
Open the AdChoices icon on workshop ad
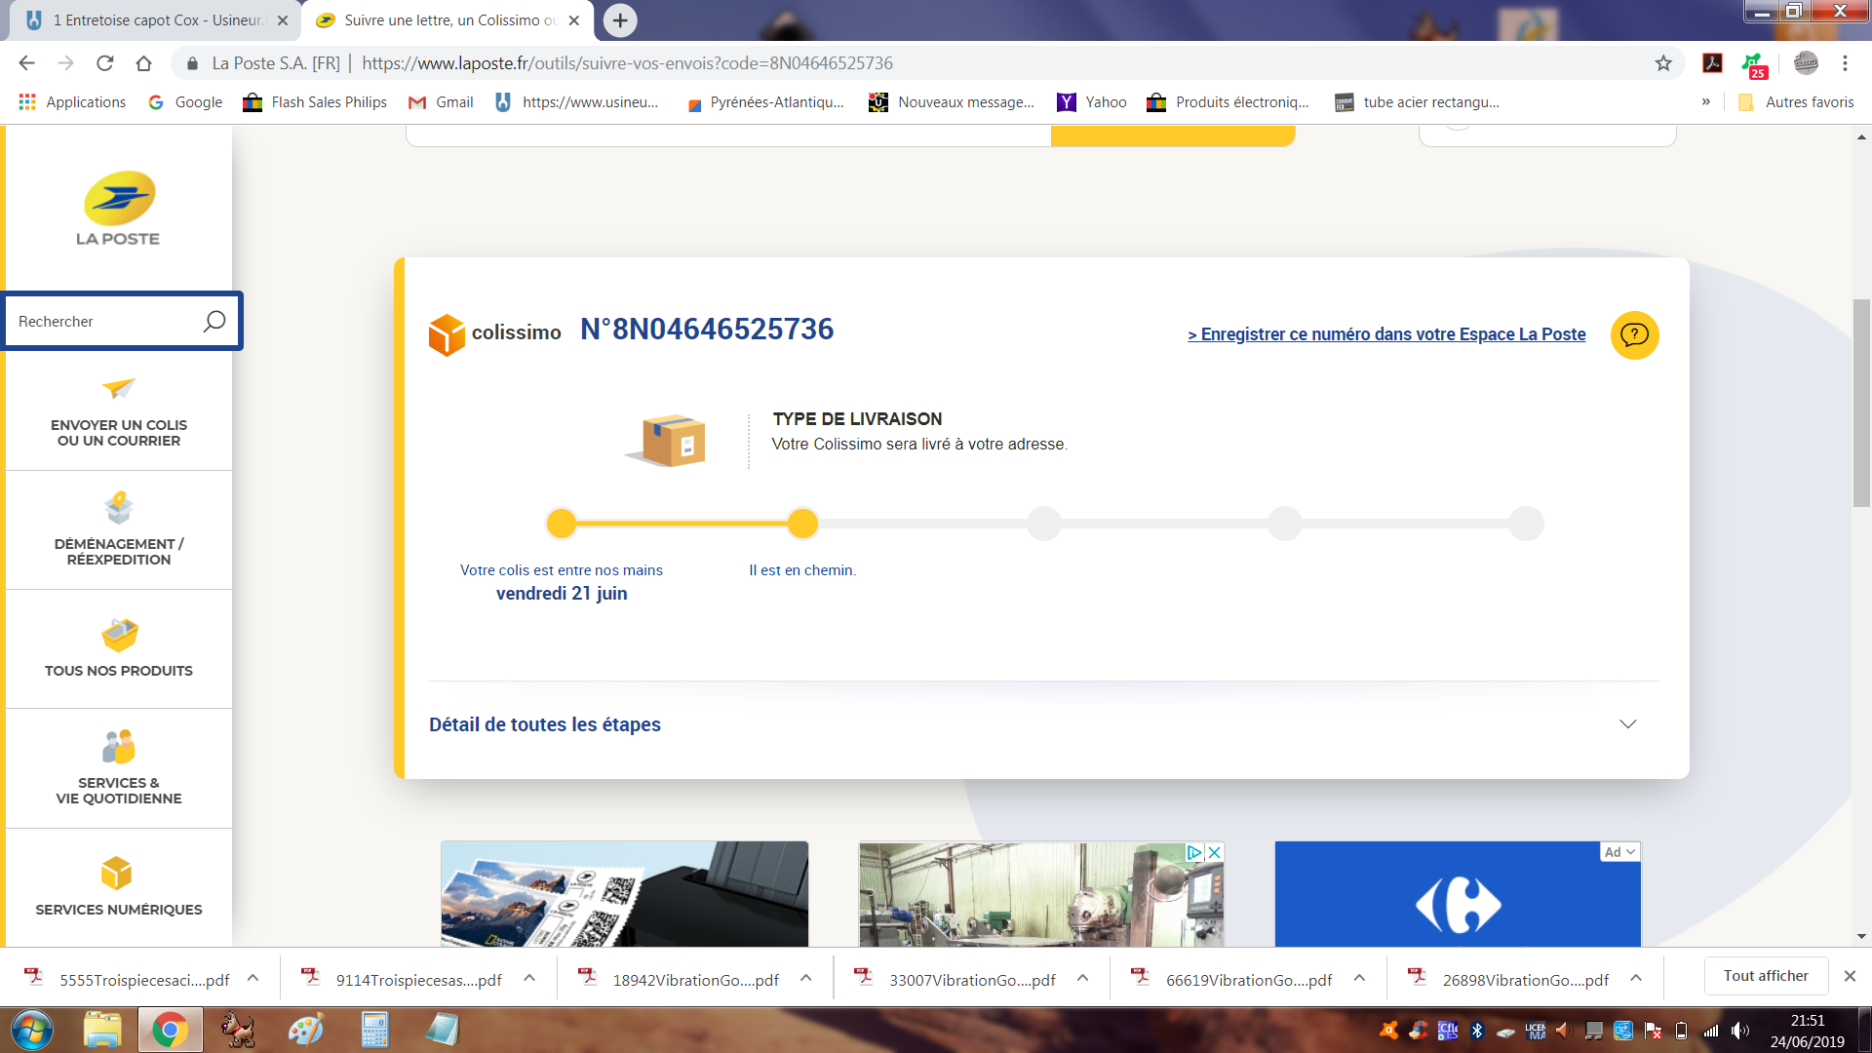tap(1194, 852)
